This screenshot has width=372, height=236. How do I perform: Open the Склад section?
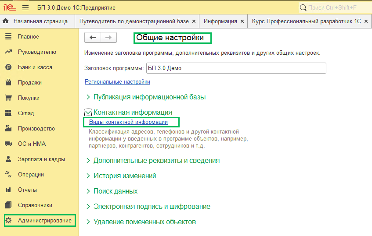pyautogui.click(x=26, y=113)
